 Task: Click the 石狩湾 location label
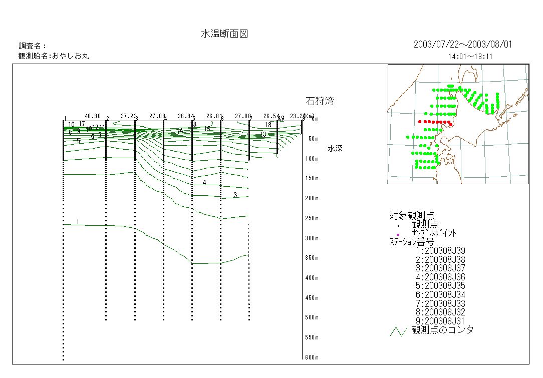[x=320, y=102]
